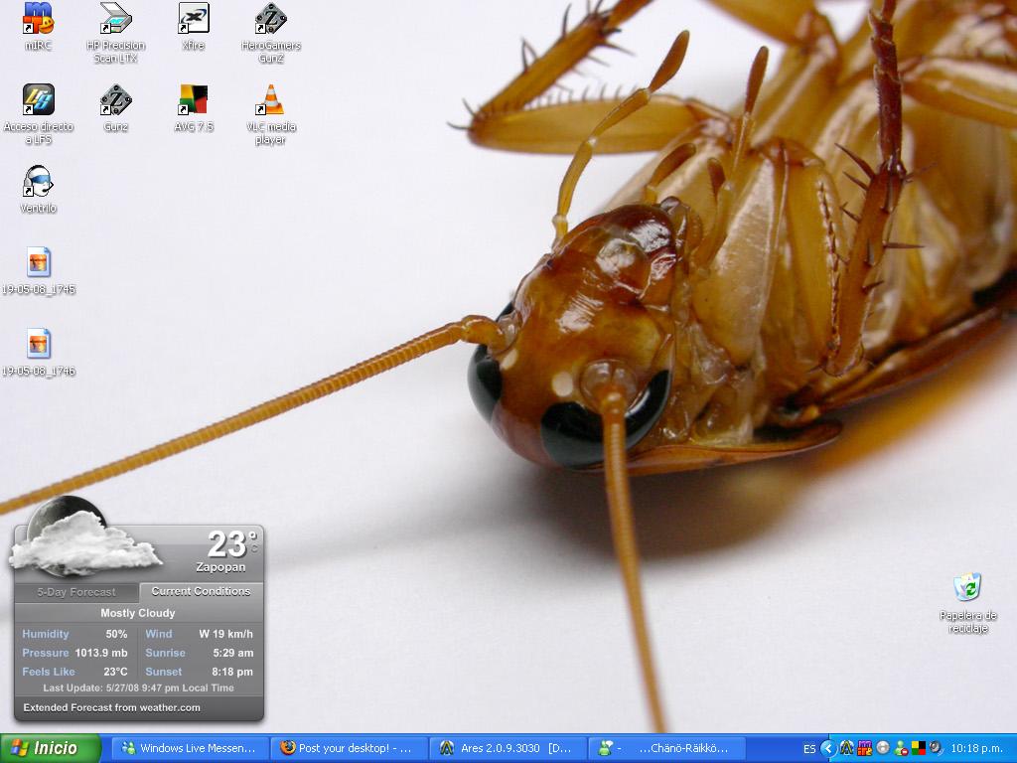
Task: Launch VLC media player shortcut
Action: tap(270, 100)
